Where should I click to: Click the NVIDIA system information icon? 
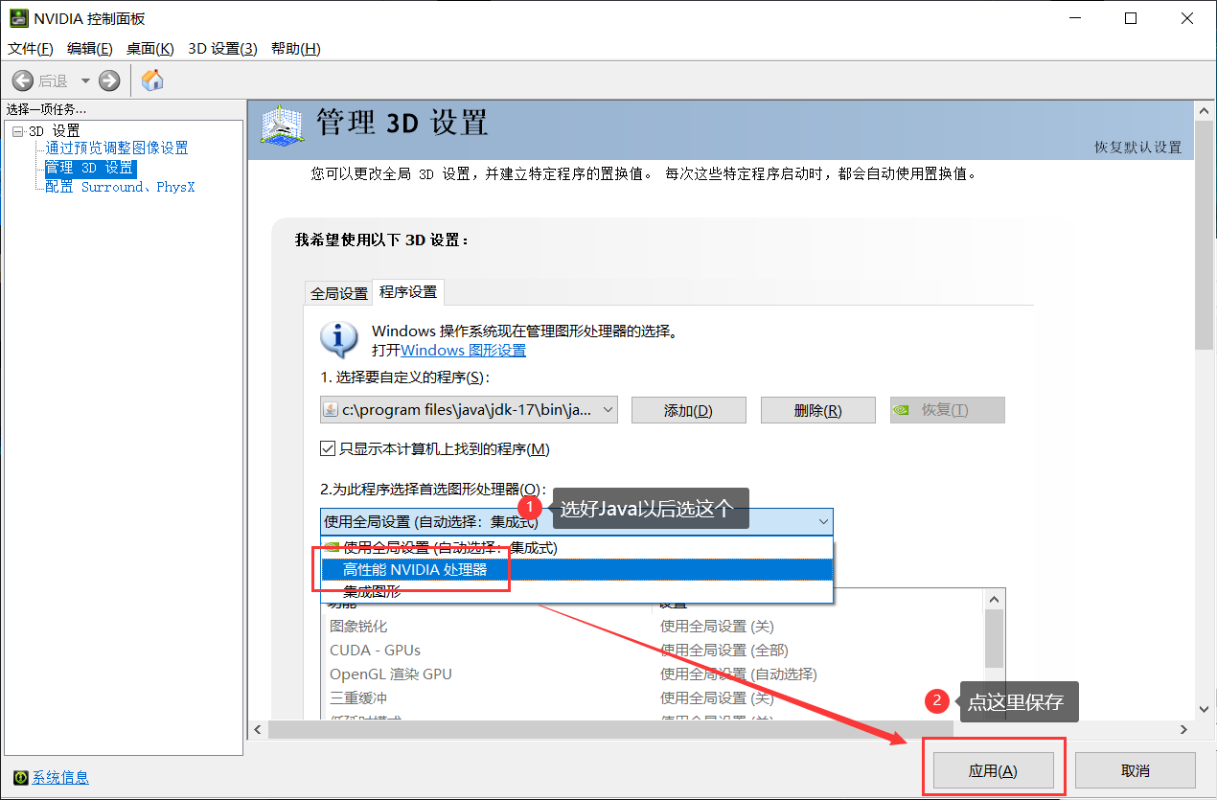pos(21,777)
